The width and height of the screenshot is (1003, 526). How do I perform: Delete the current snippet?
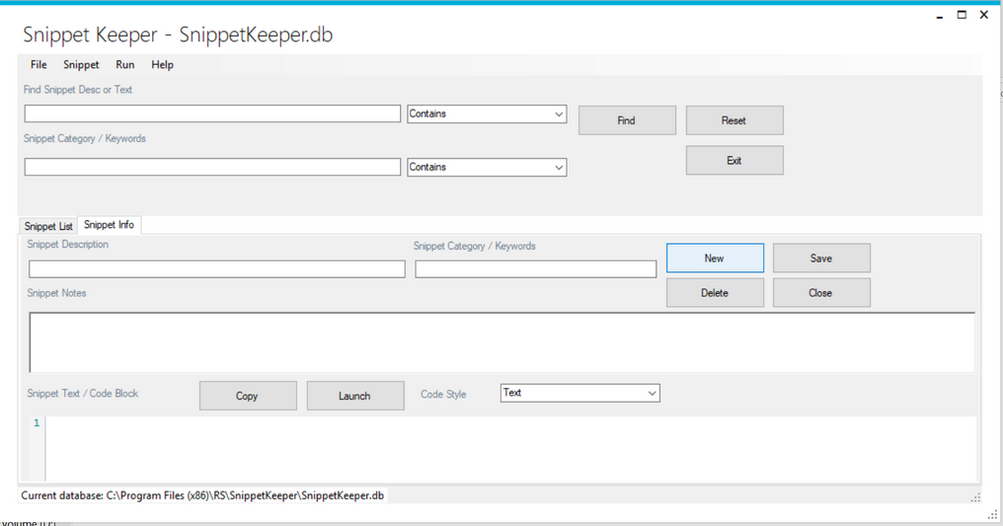pyautogui.click(x=715, y=293)
